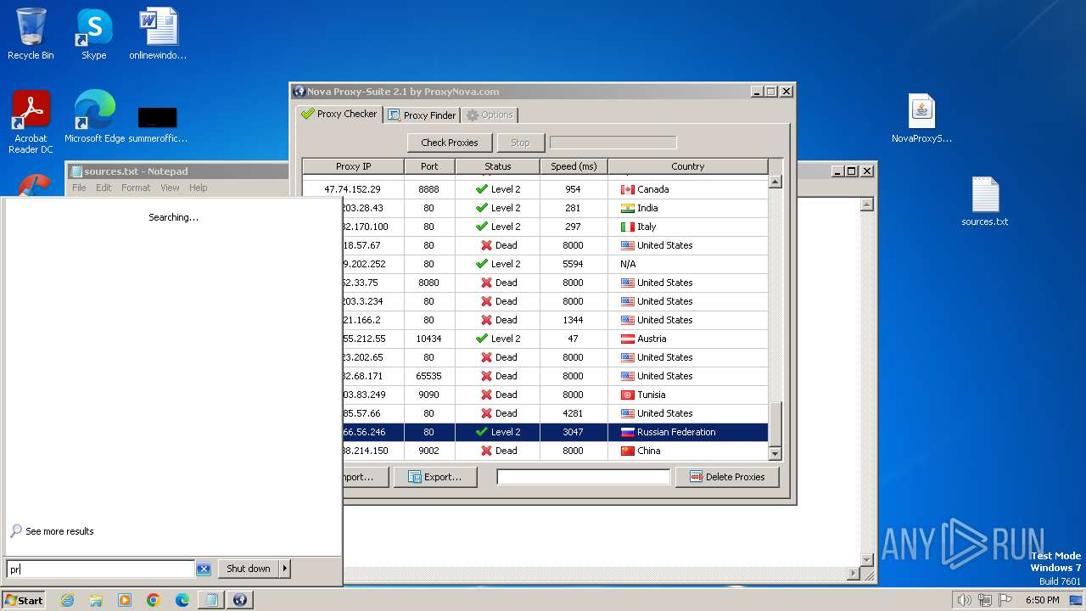Screen dimensions: 1086x611
Task: Select the China proxy row
Action: [535, 451]
